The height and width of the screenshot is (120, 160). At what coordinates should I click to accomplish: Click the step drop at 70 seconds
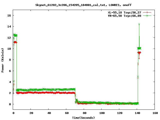(x=75, y=96)
